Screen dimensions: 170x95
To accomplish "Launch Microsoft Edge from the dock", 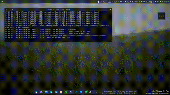I will click(x=81, y=92).
